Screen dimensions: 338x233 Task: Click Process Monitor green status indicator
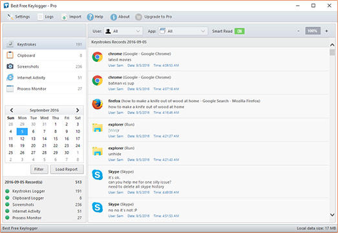click(x=7, y=218)
